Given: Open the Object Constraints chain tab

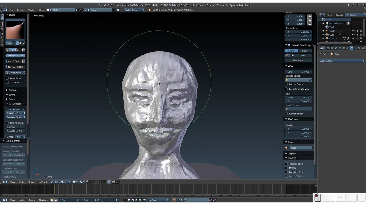Looking at the screenshot, I should pyautogui.click(x=347, y=48).
